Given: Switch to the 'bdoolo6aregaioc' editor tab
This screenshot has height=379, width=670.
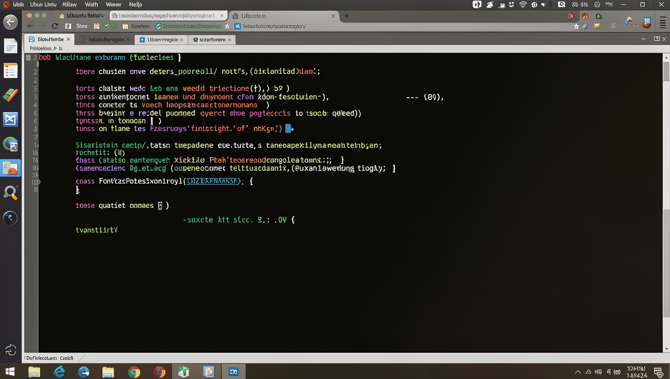Looking at the screenshot, I should pos(105,40).
